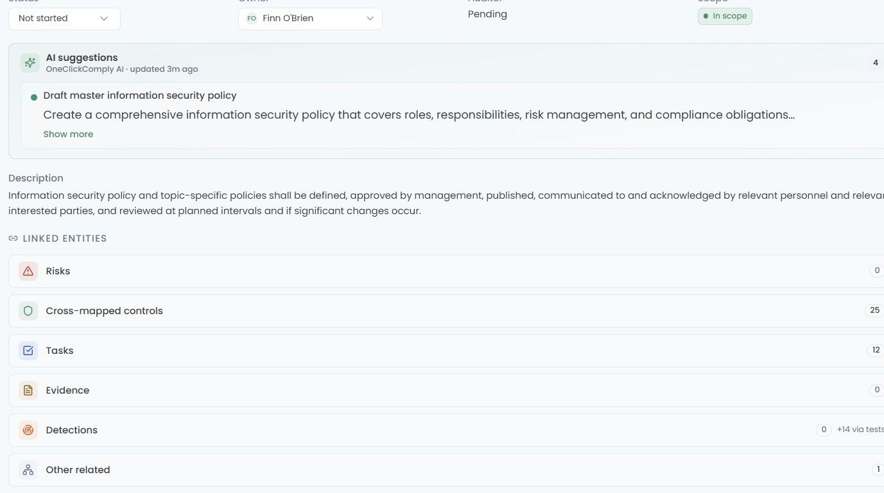Open the Finn O'Brien owner dropdown
884x493 pixels.
[x=310, y=19]
